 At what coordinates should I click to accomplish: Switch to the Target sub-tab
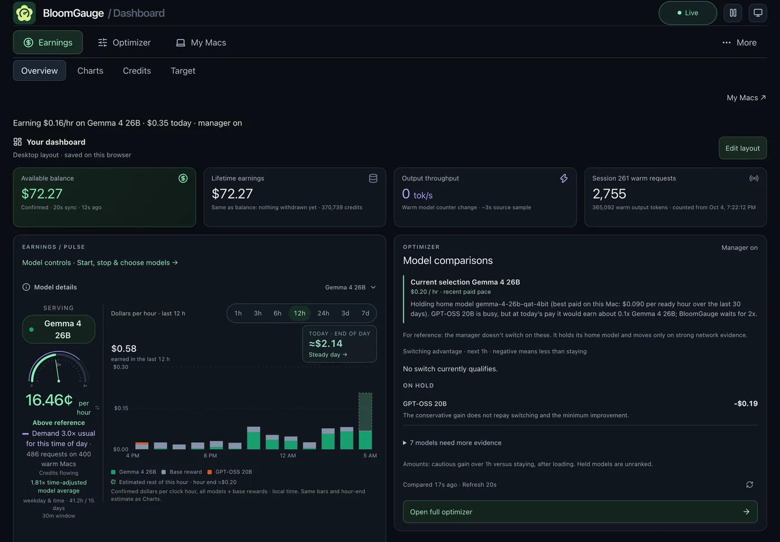click(x=183, y=71)
